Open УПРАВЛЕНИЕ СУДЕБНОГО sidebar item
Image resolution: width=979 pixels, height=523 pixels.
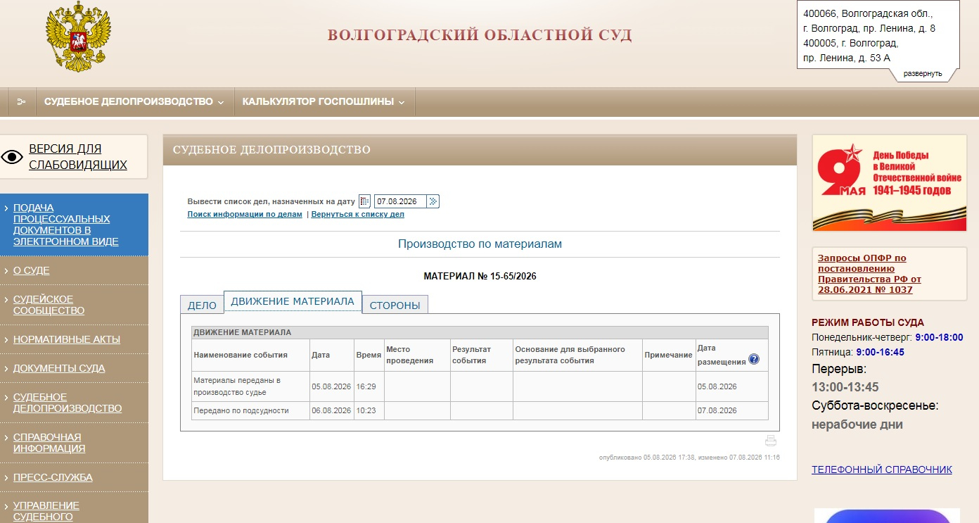point(46,511)
